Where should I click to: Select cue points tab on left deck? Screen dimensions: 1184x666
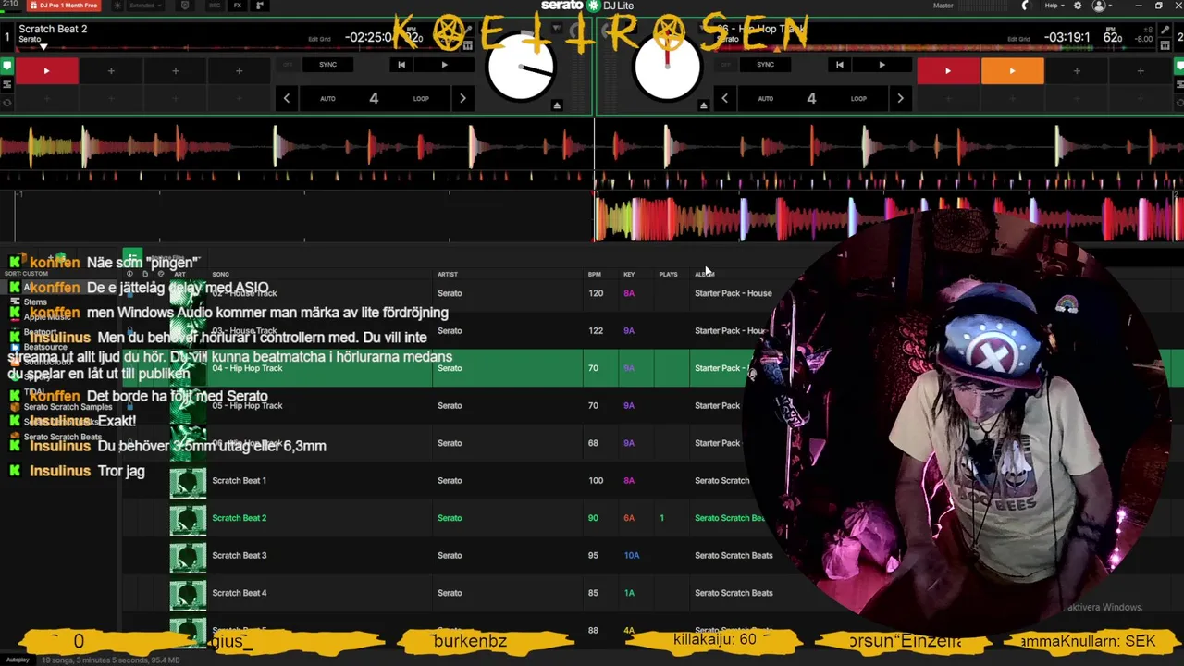coord(6,66)
